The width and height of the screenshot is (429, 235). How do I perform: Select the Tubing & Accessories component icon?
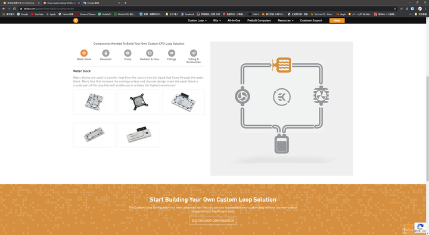[194, 53]
